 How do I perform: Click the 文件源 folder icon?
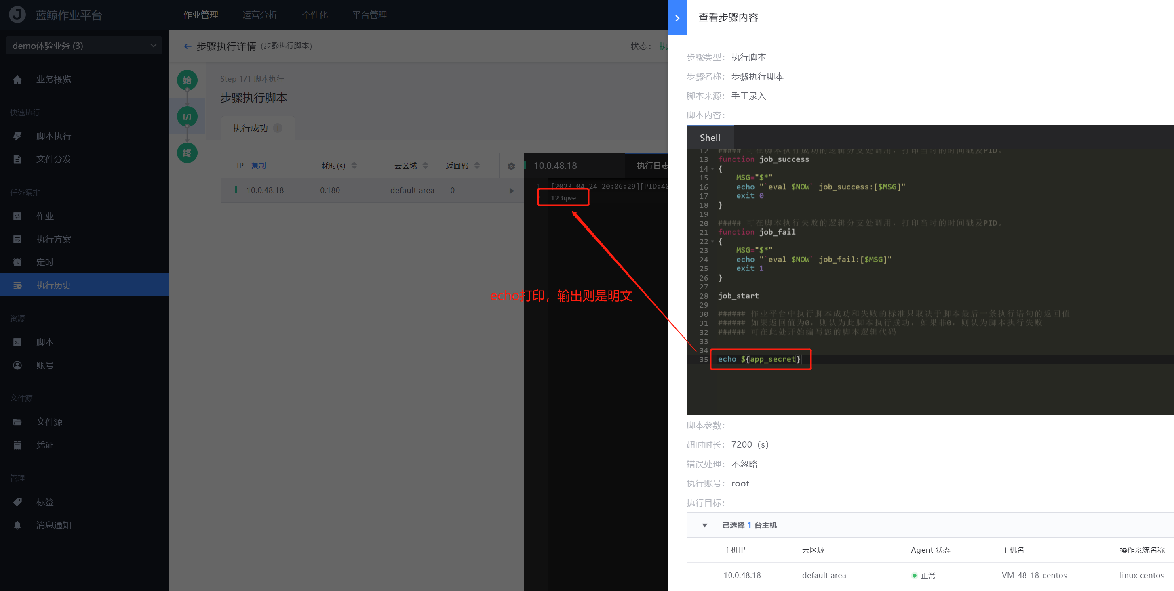pos(17,422)
